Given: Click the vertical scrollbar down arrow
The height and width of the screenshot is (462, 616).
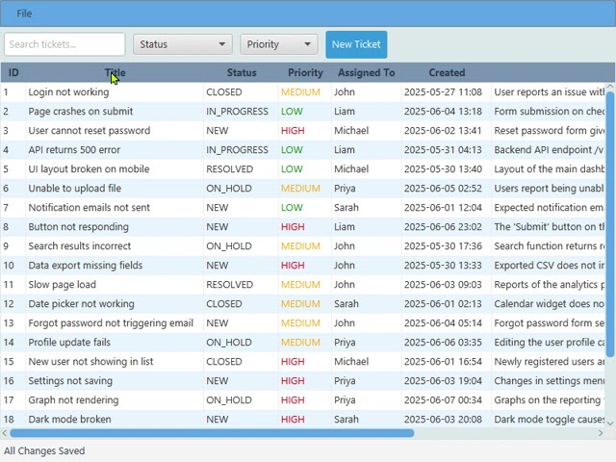Looking at the screenshot, I should pyautogui.click(x=610, y=423).
